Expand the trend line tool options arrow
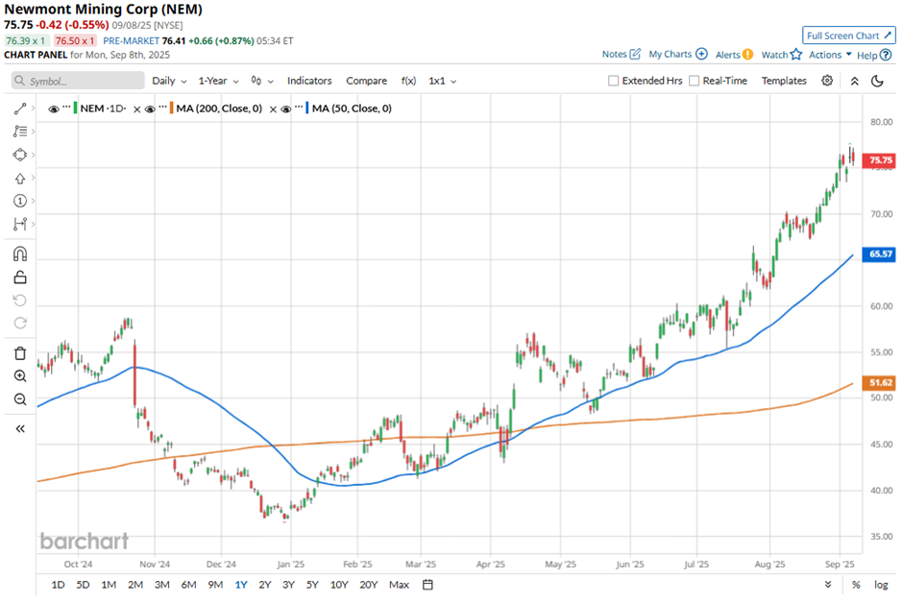 point(33,108)
